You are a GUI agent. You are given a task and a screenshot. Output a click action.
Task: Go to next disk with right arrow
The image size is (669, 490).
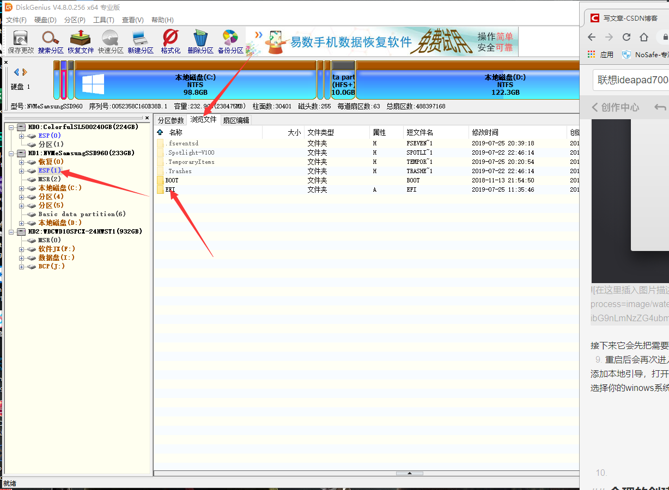pyautogui.click(x=25, y=72)
